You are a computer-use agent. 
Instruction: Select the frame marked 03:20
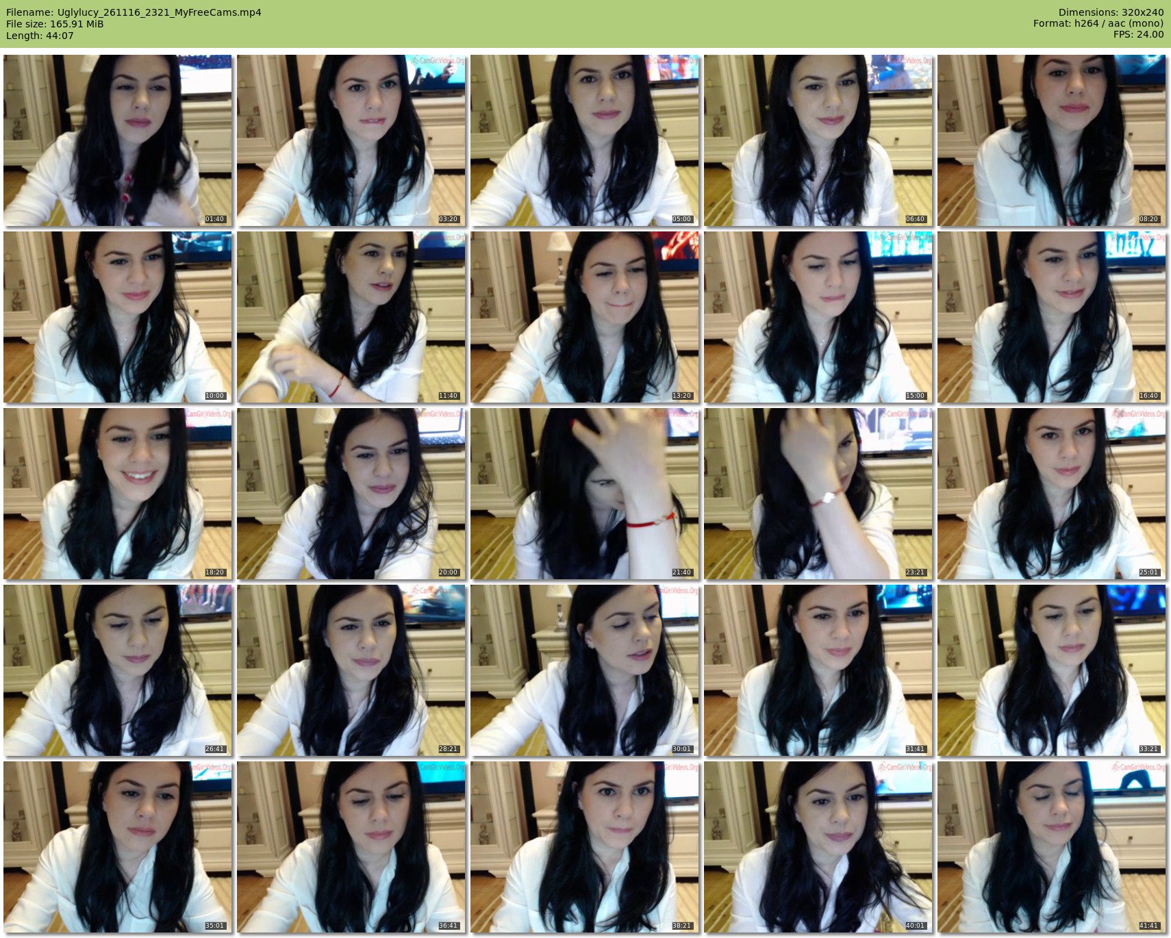(351, 140)
